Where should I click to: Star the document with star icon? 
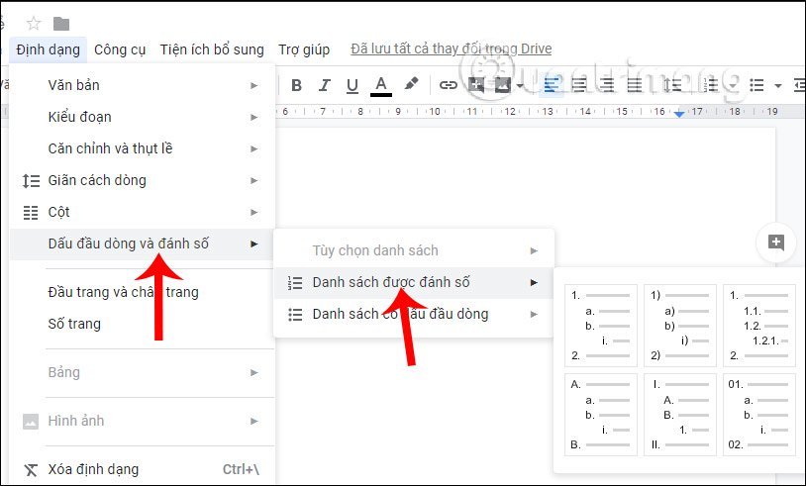(x=34, y=23)
